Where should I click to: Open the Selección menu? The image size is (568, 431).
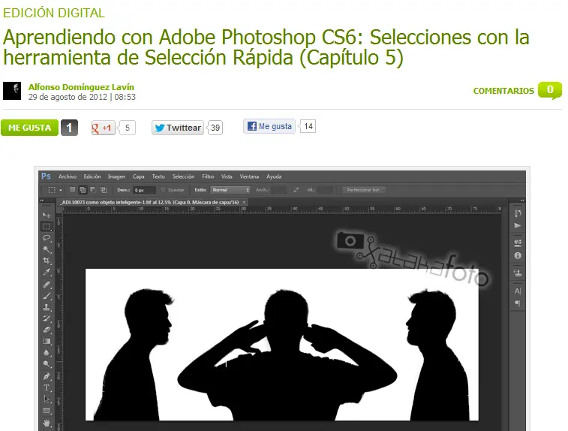[x=183, y=176]
